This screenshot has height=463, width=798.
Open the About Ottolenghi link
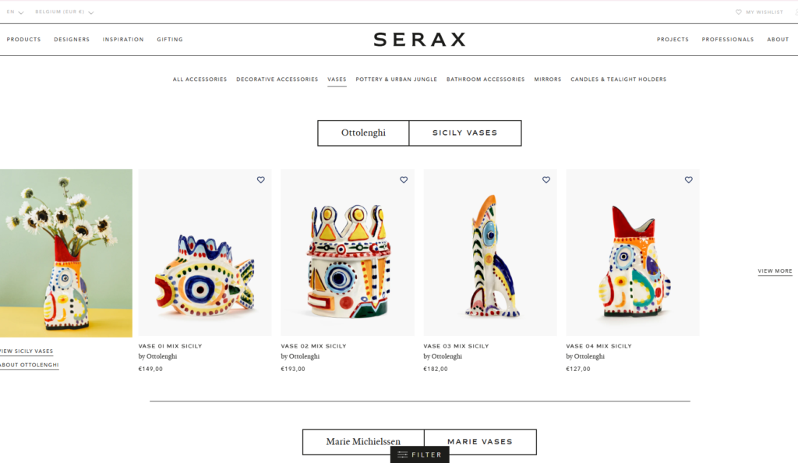coord(30,366)
